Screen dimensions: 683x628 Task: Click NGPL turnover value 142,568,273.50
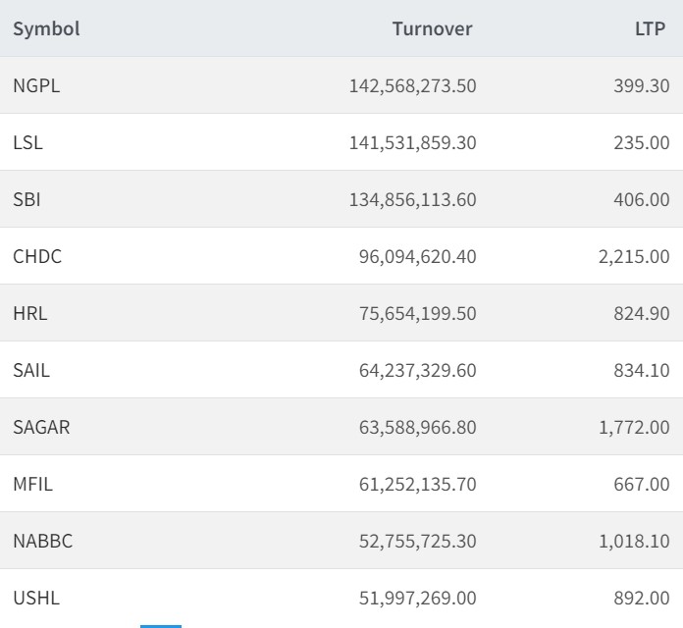[412, 85]
